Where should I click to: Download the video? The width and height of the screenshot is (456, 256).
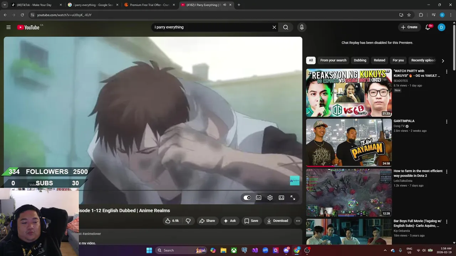[277, 221]
